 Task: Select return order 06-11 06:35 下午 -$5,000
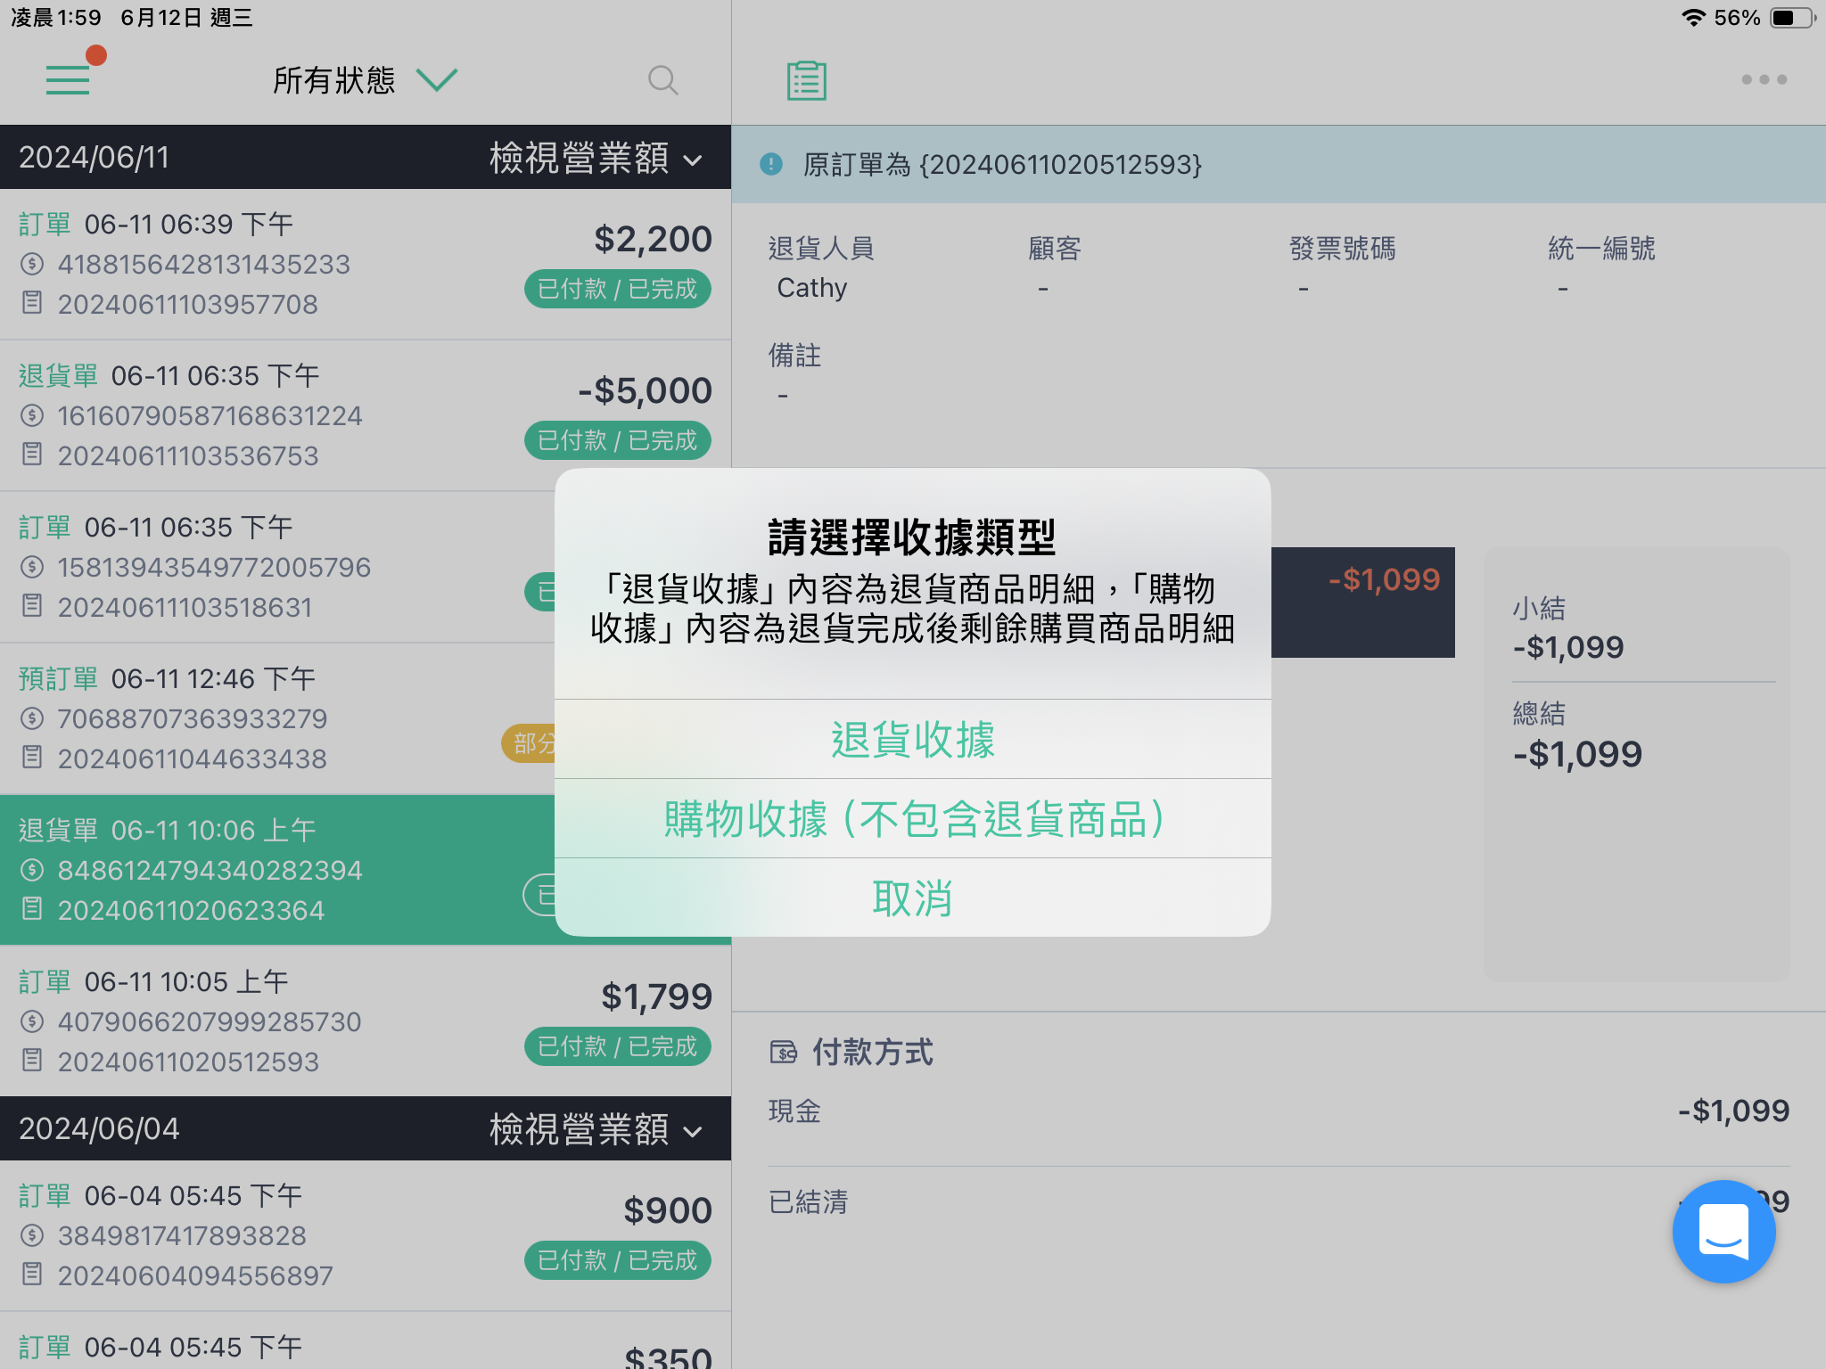tap(366, 415)
